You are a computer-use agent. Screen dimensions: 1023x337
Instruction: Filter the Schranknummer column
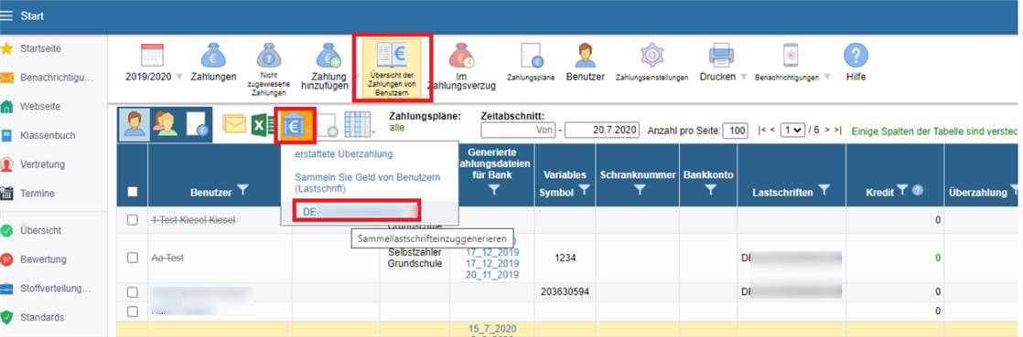click(639, 190)
